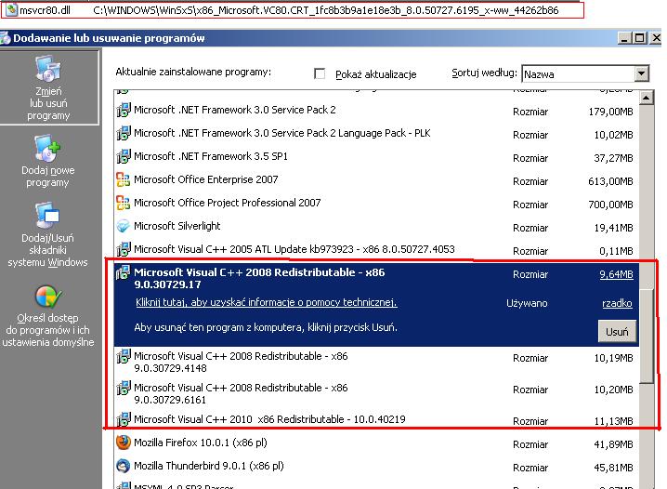Viewport: 667px width, 489px height.
Task: Open the Sortuj według dropdown arrow
Action: point(642,73)
